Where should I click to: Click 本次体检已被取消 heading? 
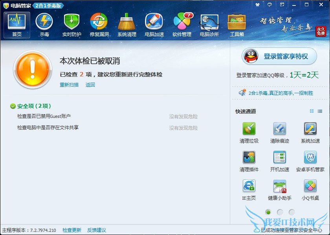click(x=90, y=61)
